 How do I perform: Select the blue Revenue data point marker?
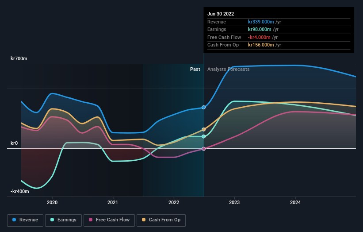203,107
